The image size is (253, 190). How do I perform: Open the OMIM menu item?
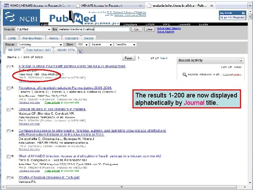tap(150, 24)
